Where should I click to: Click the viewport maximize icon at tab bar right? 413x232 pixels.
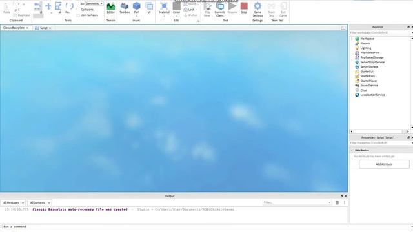(x=343, y=28)
